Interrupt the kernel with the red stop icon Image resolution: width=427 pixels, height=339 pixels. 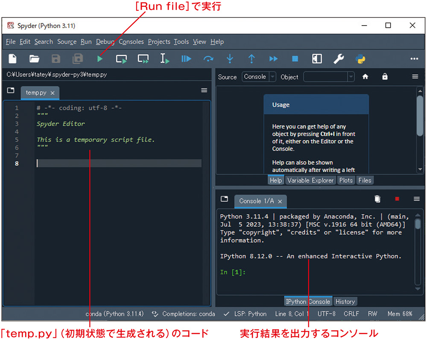(x=397, y=199)
